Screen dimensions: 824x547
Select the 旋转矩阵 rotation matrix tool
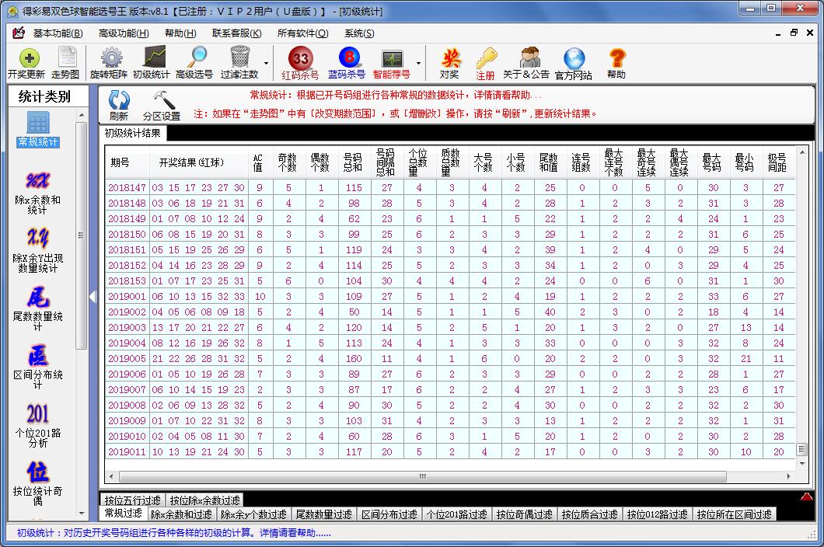110,63
